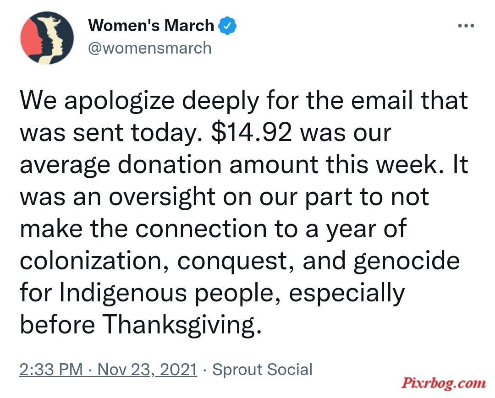Click the phrase 'average donation amount'
495x398 pixels.
click(169, 165)
